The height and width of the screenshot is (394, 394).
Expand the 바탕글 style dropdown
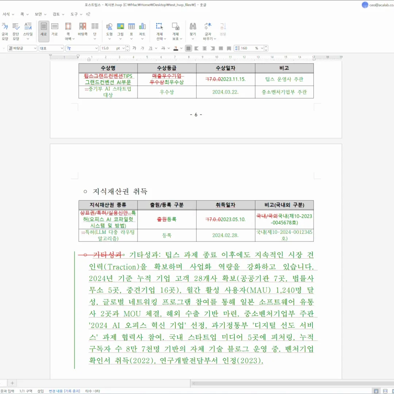coord(35,48)
